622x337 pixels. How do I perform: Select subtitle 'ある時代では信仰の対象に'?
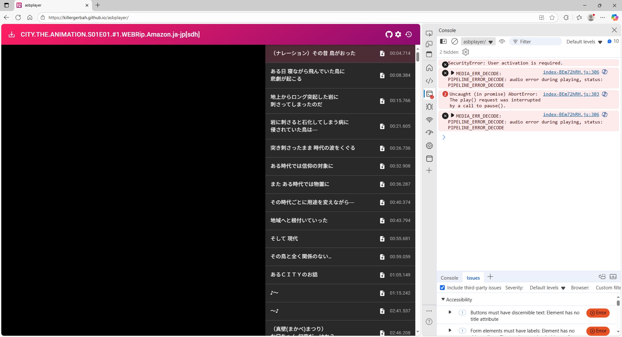340,166
